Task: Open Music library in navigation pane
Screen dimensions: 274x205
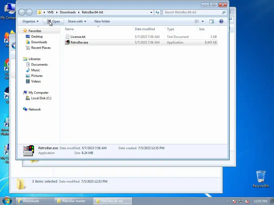Action: click(36, 70)
